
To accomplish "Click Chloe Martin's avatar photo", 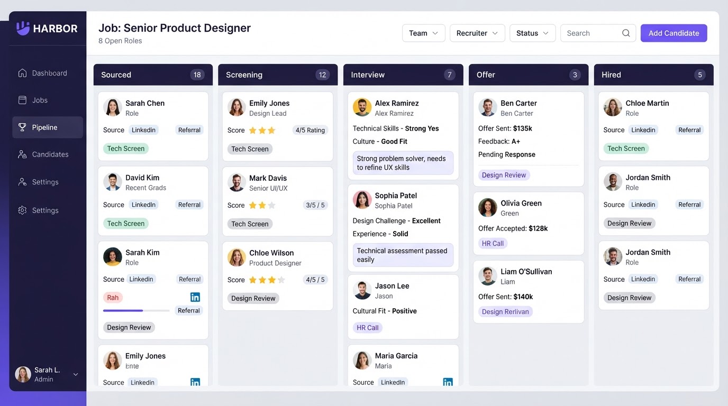I will point(613,107).
